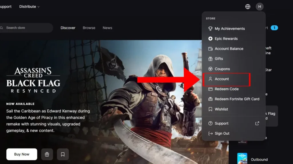Click the Outbound game title
293x164 pixels.
coord(259,159)
